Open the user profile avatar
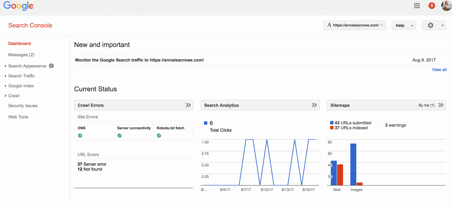452x208 pixels. click(446, 6)
